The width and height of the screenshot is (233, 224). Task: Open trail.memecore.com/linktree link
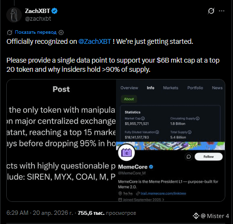pyautogui.click(x=163, y=194)
